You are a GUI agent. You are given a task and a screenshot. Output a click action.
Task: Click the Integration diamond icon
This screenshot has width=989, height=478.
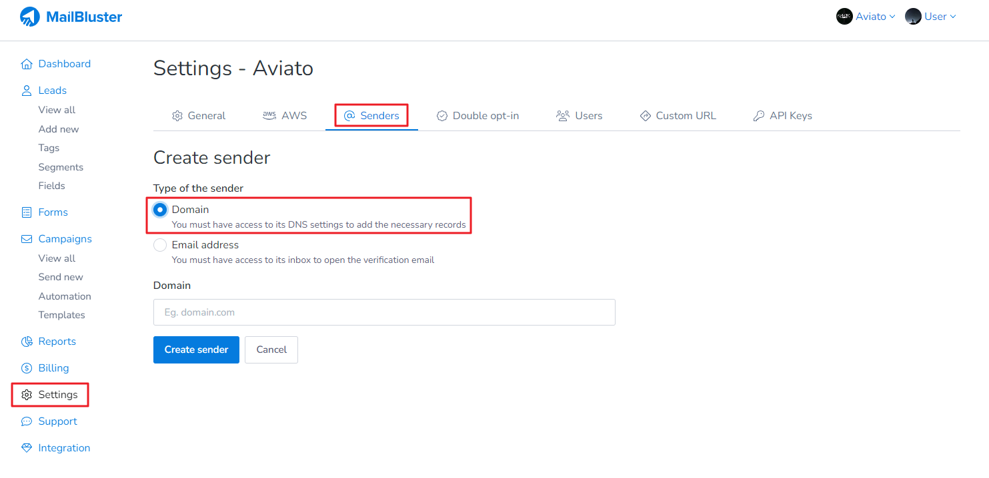(x=27, y=448)
